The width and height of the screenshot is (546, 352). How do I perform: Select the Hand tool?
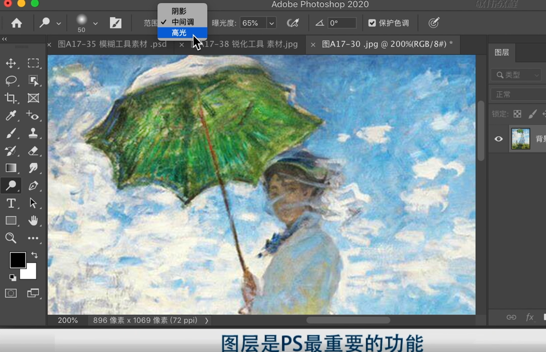pos(33,220)
